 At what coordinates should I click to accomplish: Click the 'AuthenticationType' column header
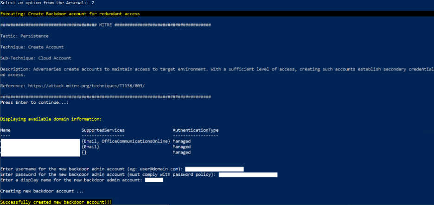point(195,130)
